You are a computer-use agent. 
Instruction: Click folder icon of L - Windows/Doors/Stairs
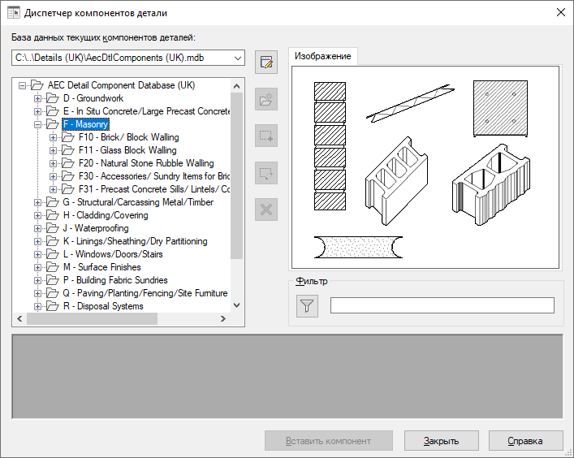click(x=53, y=254)
